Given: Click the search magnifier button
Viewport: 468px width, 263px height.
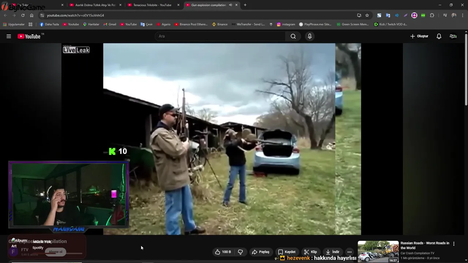Looking at the screenshot, I should (293, 36).
